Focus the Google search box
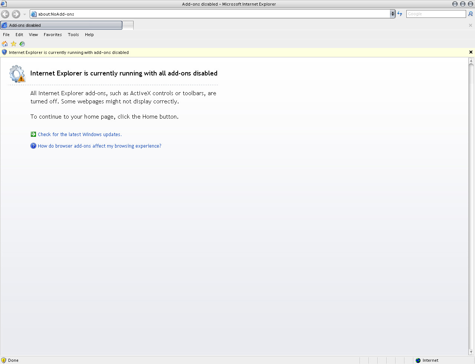 [436, 14]
